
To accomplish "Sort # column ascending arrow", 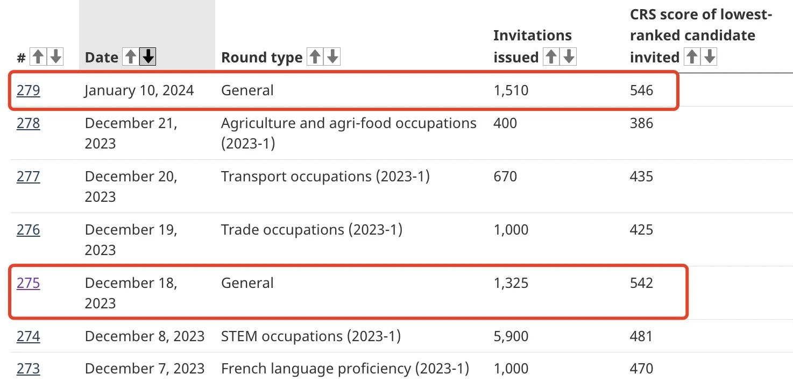I will pos(38,57).
